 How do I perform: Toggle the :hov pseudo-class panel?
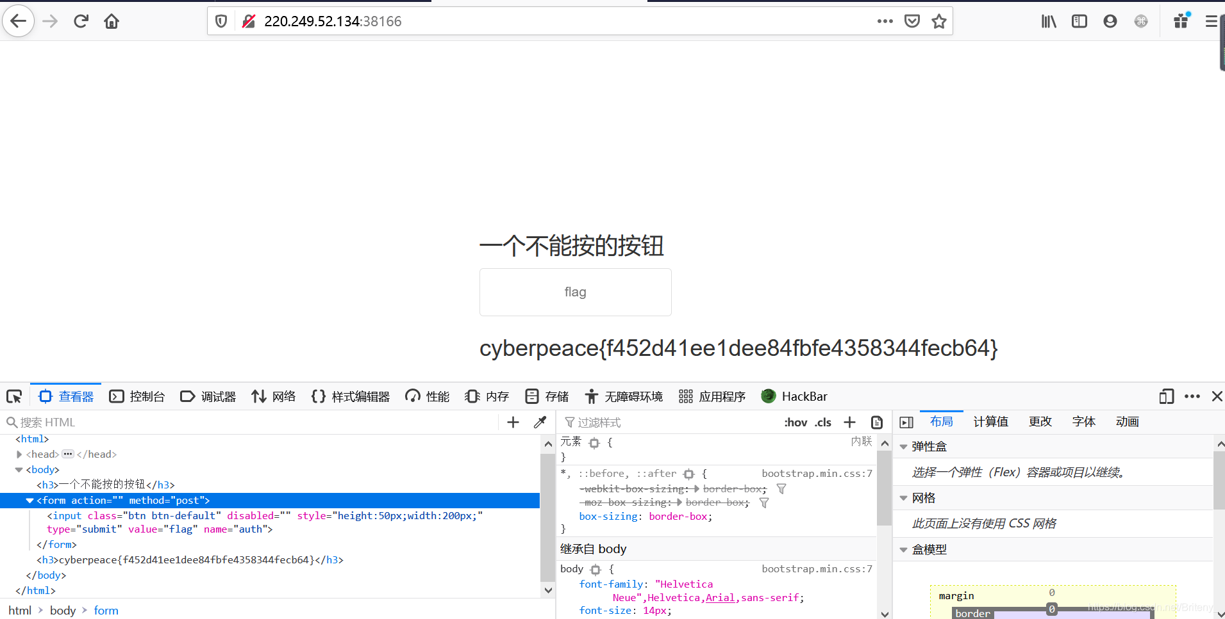796,422
